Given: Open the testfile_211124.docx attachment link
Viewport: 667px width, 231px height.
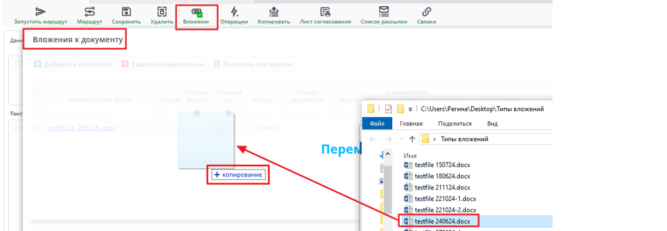Looking at the screenshot, I should coord(81,128).
